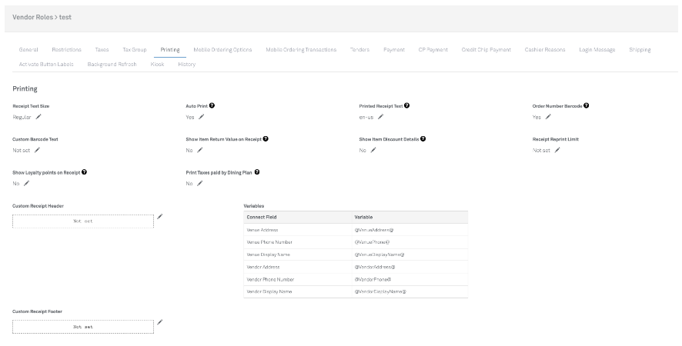This screenshot has width=682, height=346.
Task: Open help for Print Taxes paid by Dining Plan
Action: tap(257, 172)
